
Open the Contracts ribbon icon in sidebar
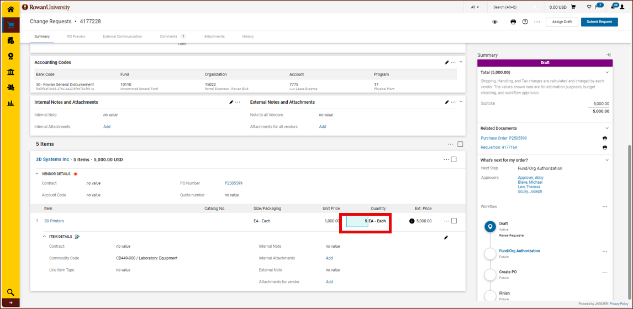tap(10, 56)
